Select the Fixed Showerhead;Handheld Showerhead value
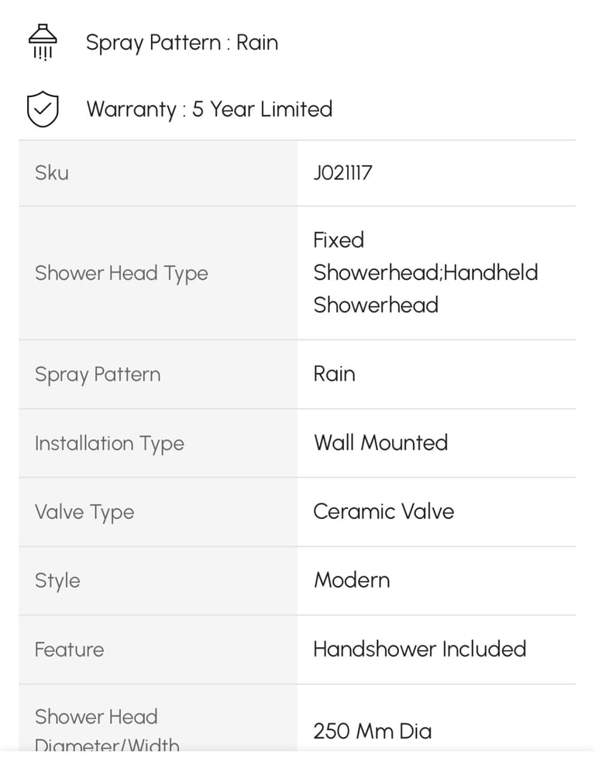This screenshot has width=595, height=758. pyautogui.click(x=425, y=272)
